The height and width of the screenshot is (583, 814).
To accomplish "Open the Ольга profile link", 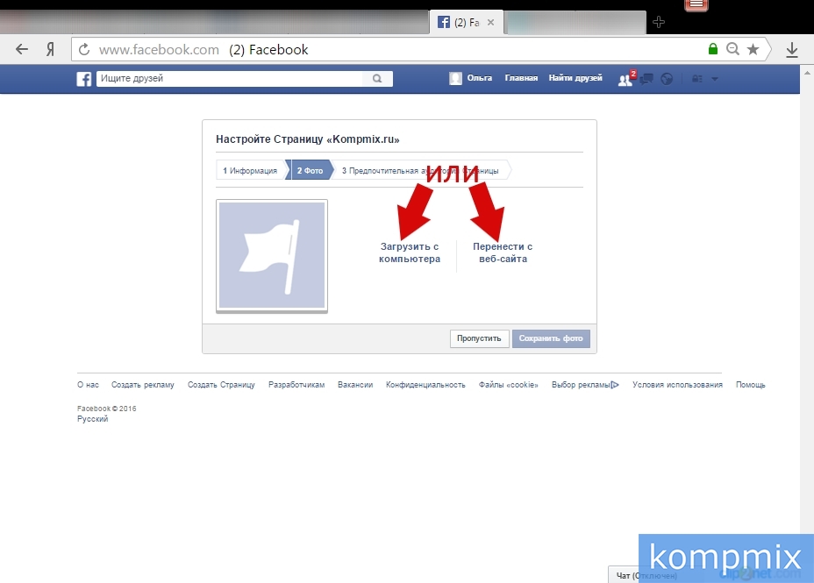I will coord(479,78).
